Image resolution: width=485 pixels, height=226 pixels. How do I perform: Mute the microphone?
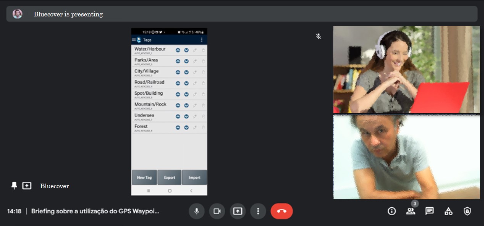(x=197, y=211)
